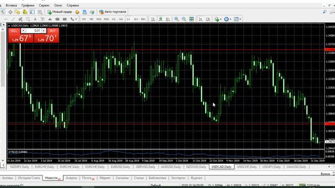Collapse one-click trading panel triangle
This screenshot has height=188, width=335.
coord(9,26)
